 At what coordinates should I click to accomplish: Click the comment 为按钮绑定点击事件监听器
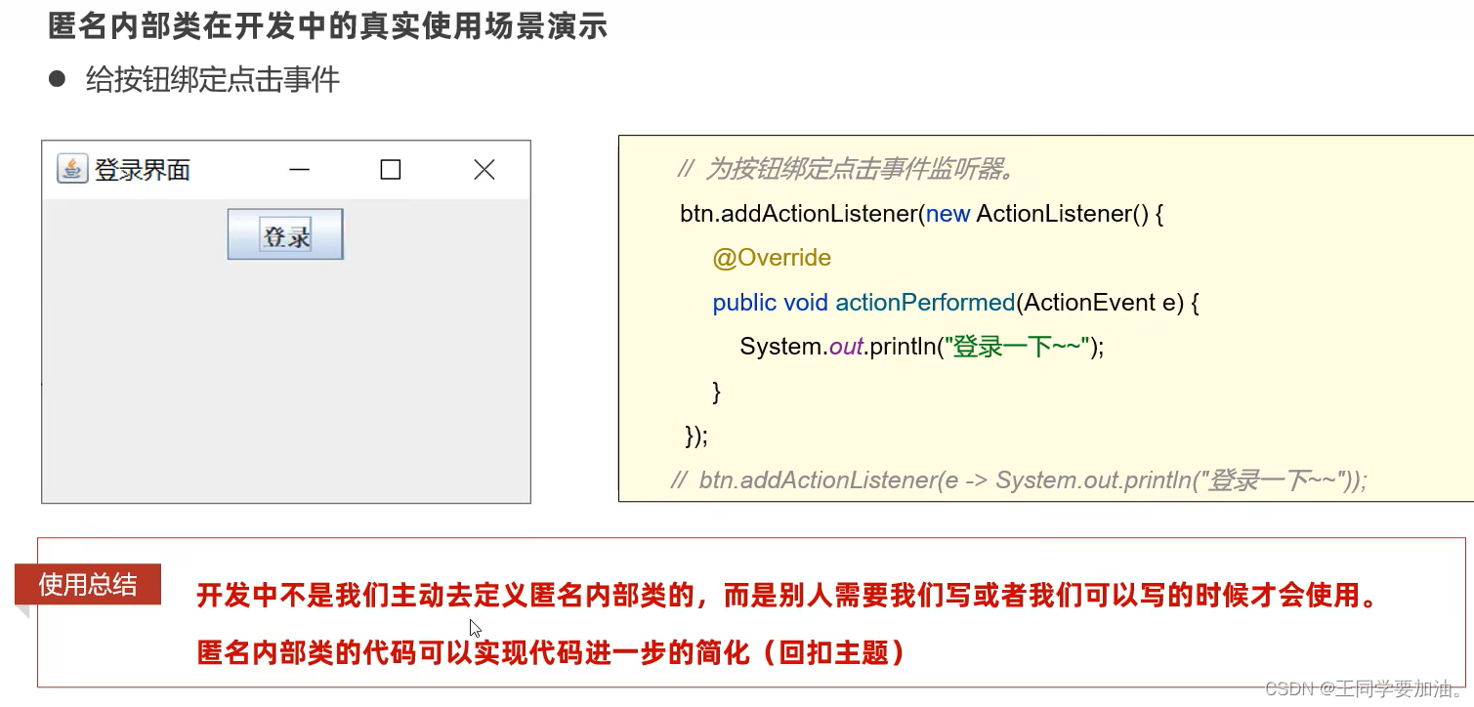point(847,169)
